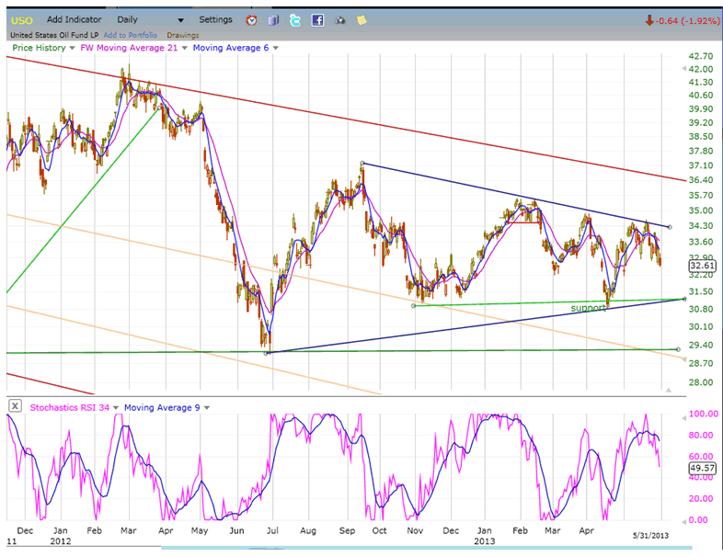The image size is (723, 557).
Task: Open the Settings menu
Action: 216,19
